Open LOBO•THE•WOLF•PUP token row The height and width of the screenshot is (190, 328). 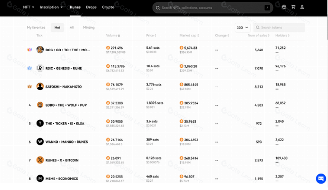66,105
